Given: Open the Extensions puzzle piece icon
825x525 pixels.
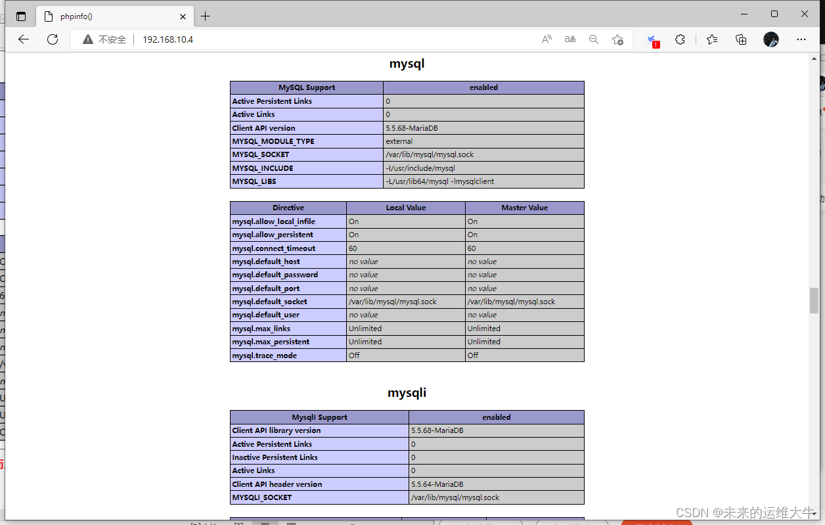Looking at the screenshot, I should point(680,39).
